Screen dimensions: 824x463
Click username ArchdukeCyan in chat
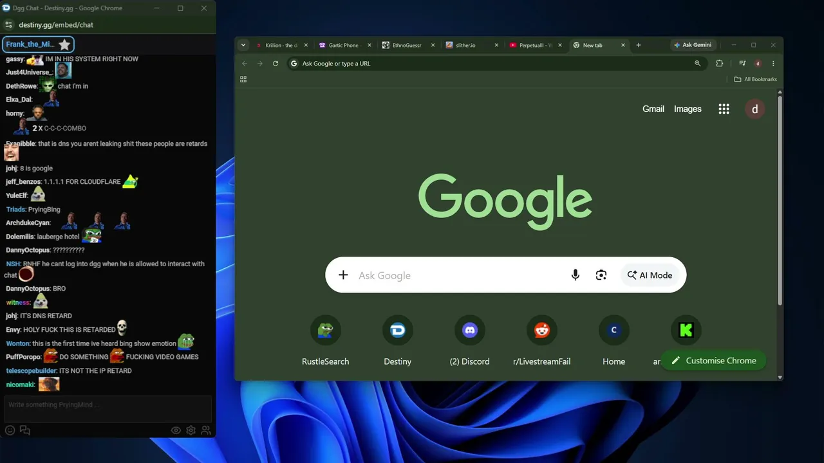click(28, 223)
